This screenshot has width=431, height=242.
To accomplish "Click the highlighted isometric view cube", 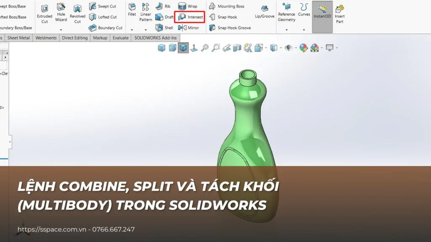I will (x=184, y=48).
